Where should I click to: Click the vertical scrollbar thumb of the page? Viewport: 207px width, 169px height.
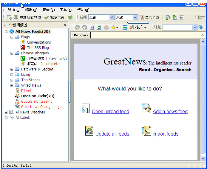(203, 99)
